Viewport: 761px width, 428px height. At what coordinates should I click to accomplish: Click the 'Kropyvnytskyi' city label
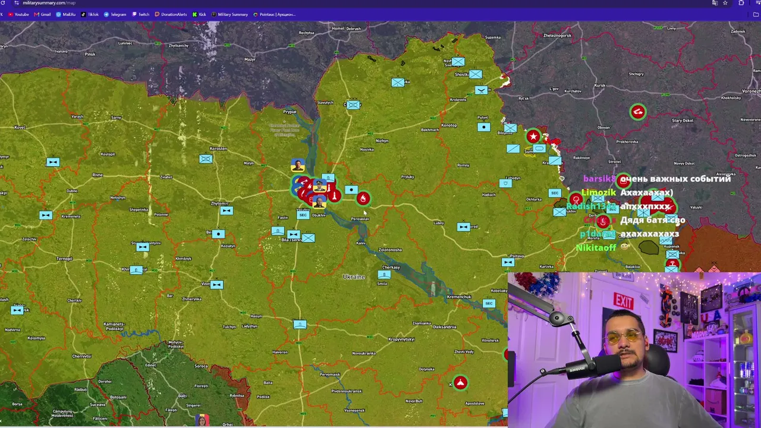[401, 339]
